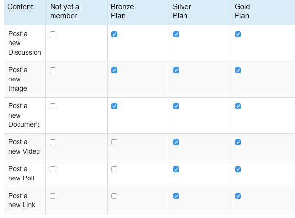The width and height of the screenshot is (295, 218).
Task: Tick Bronze Plan for Post a new Link
Action: pyautogui.click(x=114, y=196)
